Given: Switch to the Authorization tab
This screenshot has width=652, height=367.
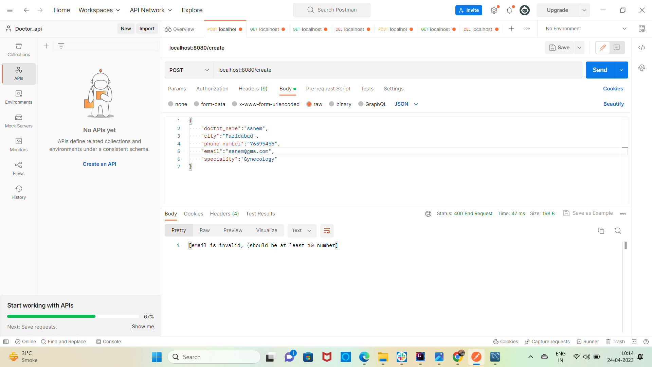Looking at the screenshot, I should click(x=212, y=89).
